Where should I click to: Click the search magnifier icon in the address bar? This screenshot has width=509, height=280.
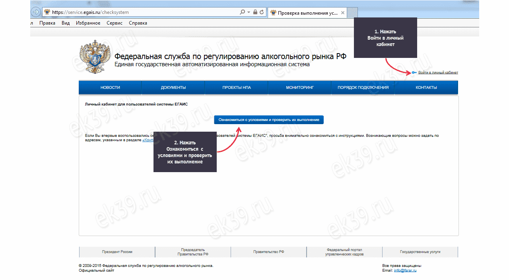[x=242, y=12]
